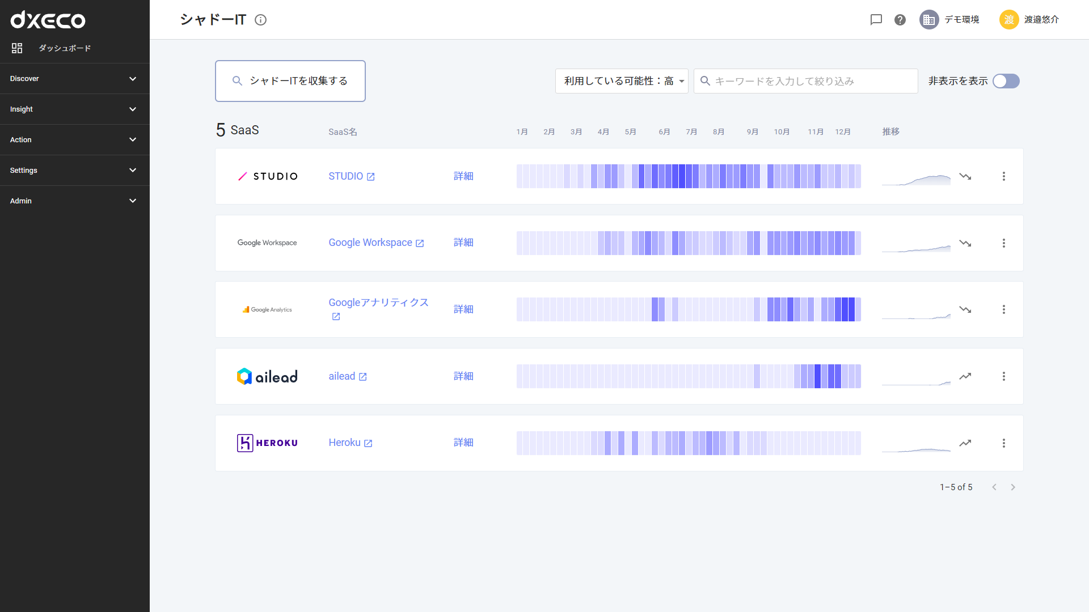
Task: Click the external link icon next to Heroku
Action: click(368, 443)
